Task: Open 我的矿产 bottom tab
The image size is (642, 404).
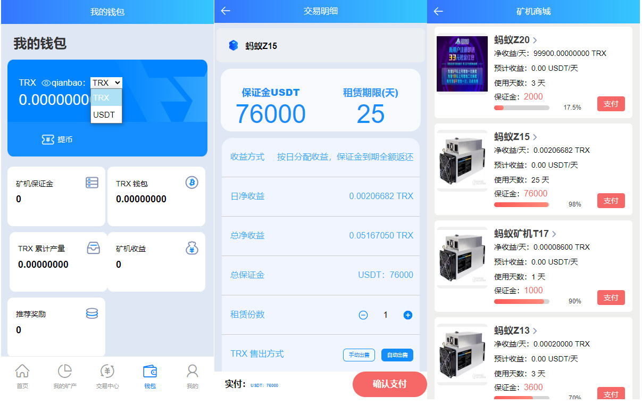Action: click(x=65, y=376)
